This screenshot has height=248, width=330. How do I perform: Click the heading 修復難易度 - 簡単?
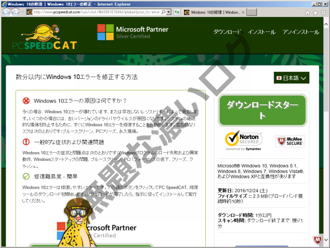(x=56, y=176)
